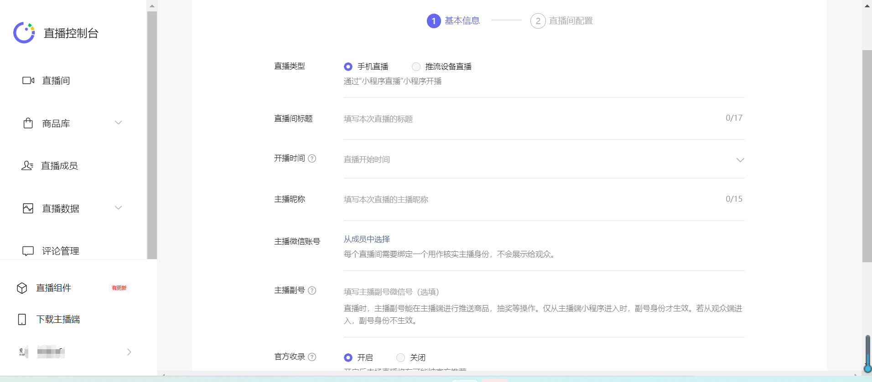Click the 直播组件 cube icon
Viewport: 872px width, 382px height.
click(22, 288)
